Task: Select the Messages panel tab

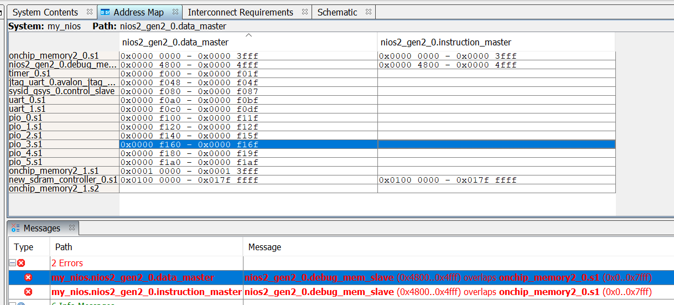Action: [x=42, y=228]
